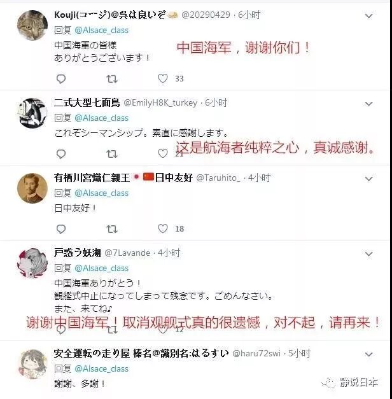Open 有栖川宮熾仁親王 portrait avatar
This screenshot has height=399, width=392.
point(32,188)
